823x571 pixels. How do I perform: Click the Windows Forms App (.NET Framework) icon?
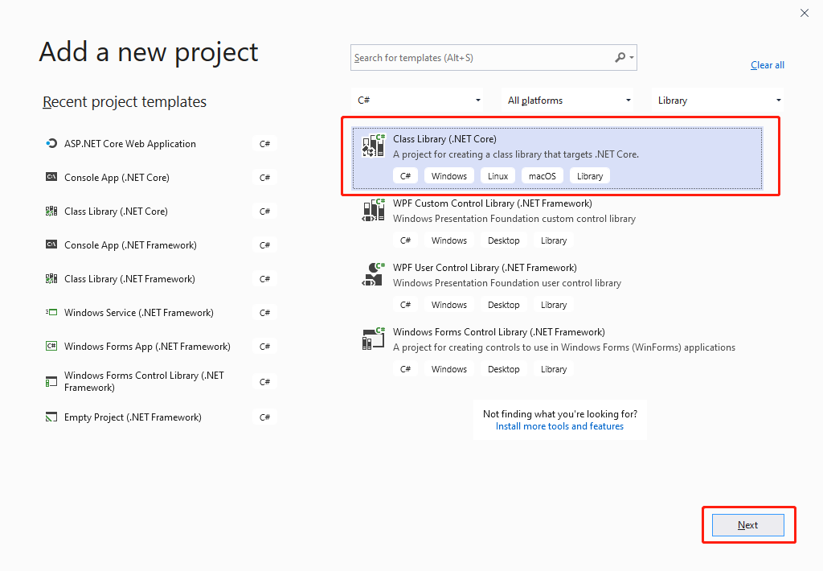[x=51, y=346]
